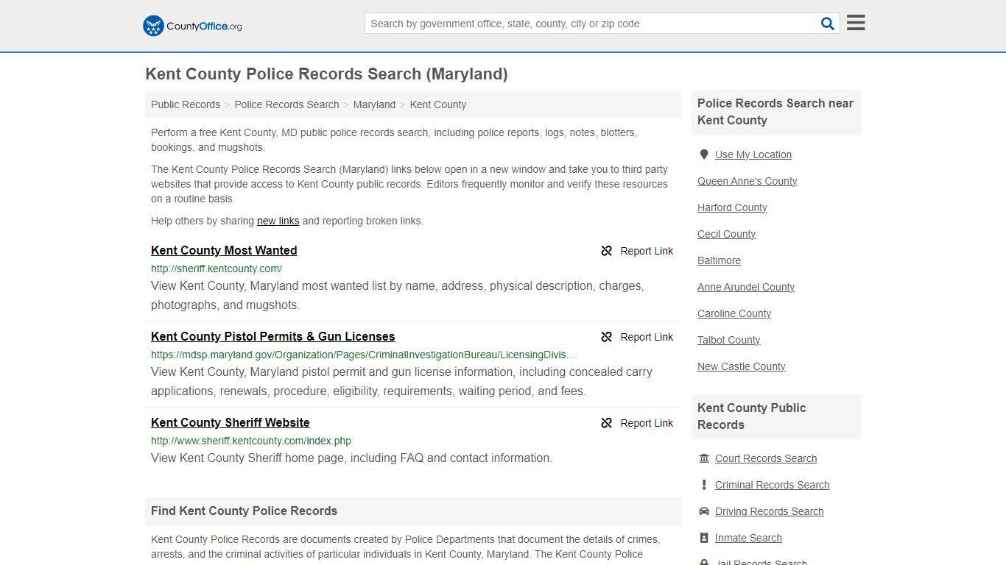Click the courthouse icon beside Court Records Search
This screenshot has height=565, width=1006.
click(704, 458)
